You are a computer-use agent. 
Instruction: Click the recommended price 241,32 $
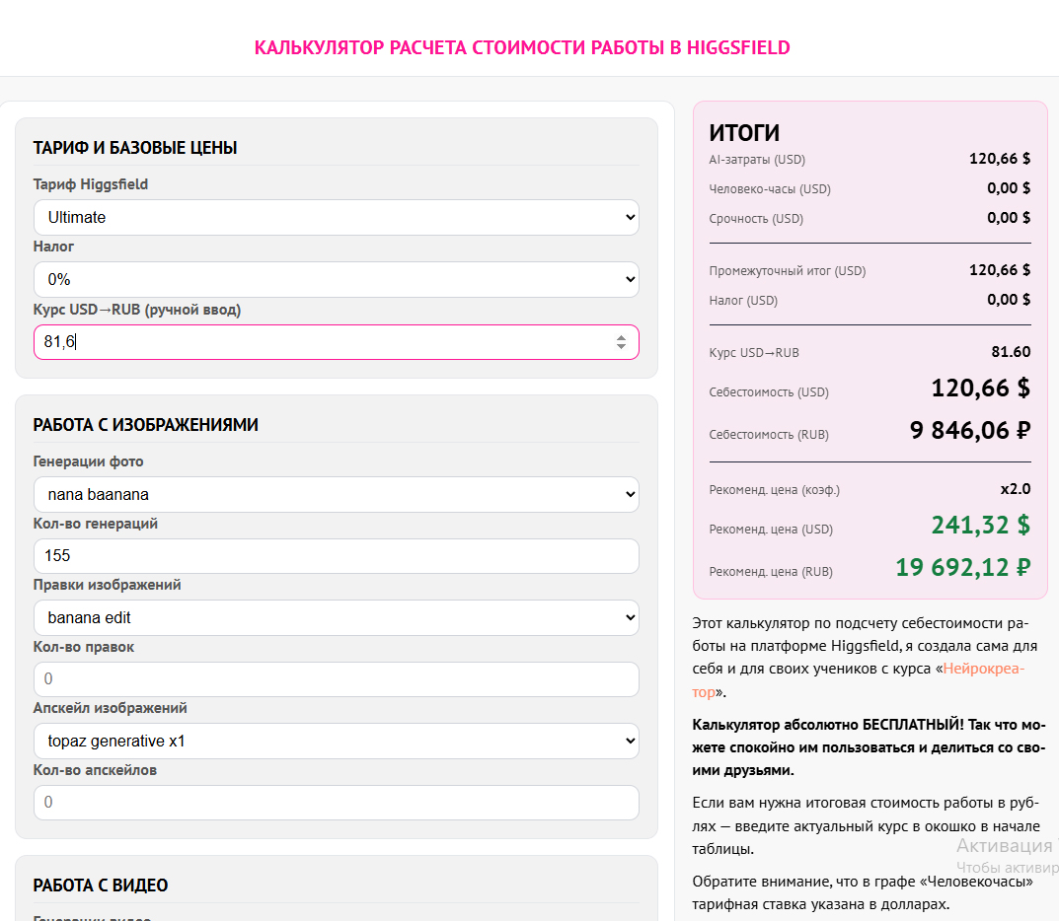[981, 525]
